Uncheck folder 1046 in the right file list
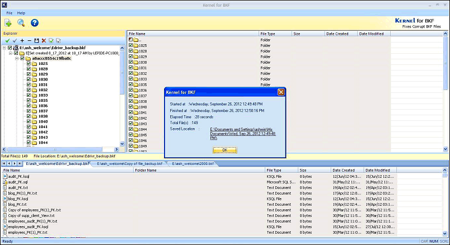This screenshot has height=245, width=450. click(131, 140)
